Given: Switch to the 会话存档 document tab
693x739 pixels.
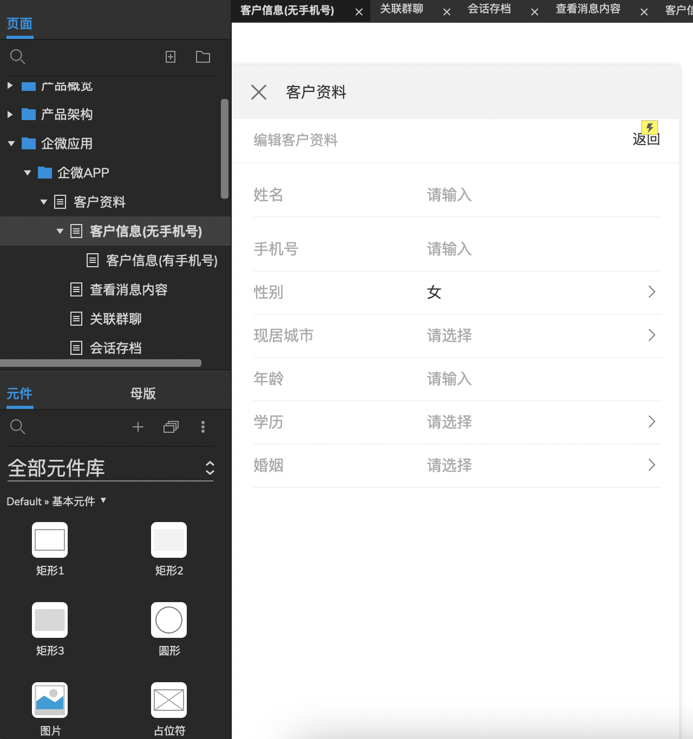Looking at the screenshot, I should pos(489,9).
